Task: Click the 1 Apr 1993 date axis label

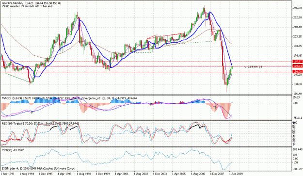Action: point(7,174)
